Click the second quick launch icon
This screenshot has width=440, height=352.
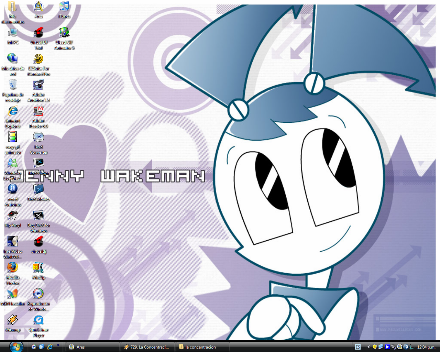pos(42,347)
